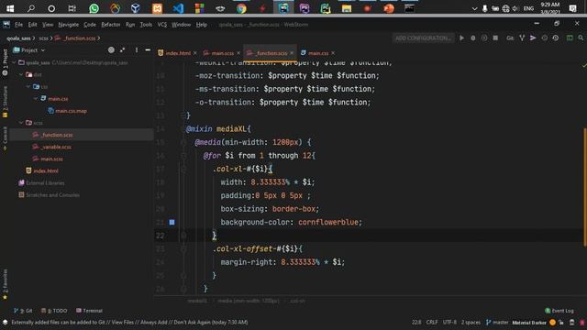
Task: Click Windows Start button
Action: pos(10,8)
